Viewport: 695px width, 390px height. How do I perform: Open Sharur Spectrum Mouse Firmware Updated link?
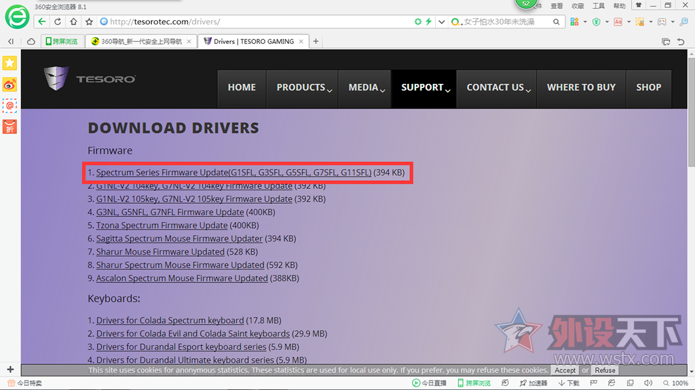(x=180, y=265)
